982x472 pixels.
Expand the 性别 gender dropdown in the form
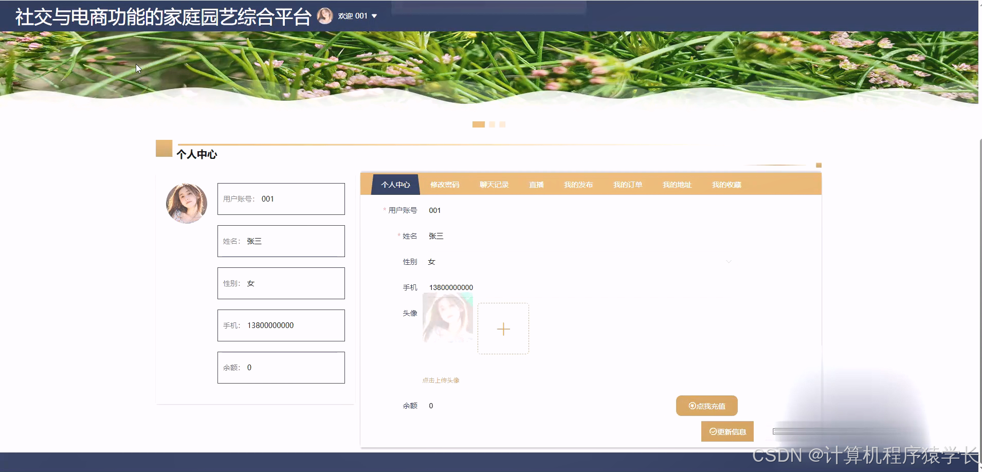click(x=729, y=261)
